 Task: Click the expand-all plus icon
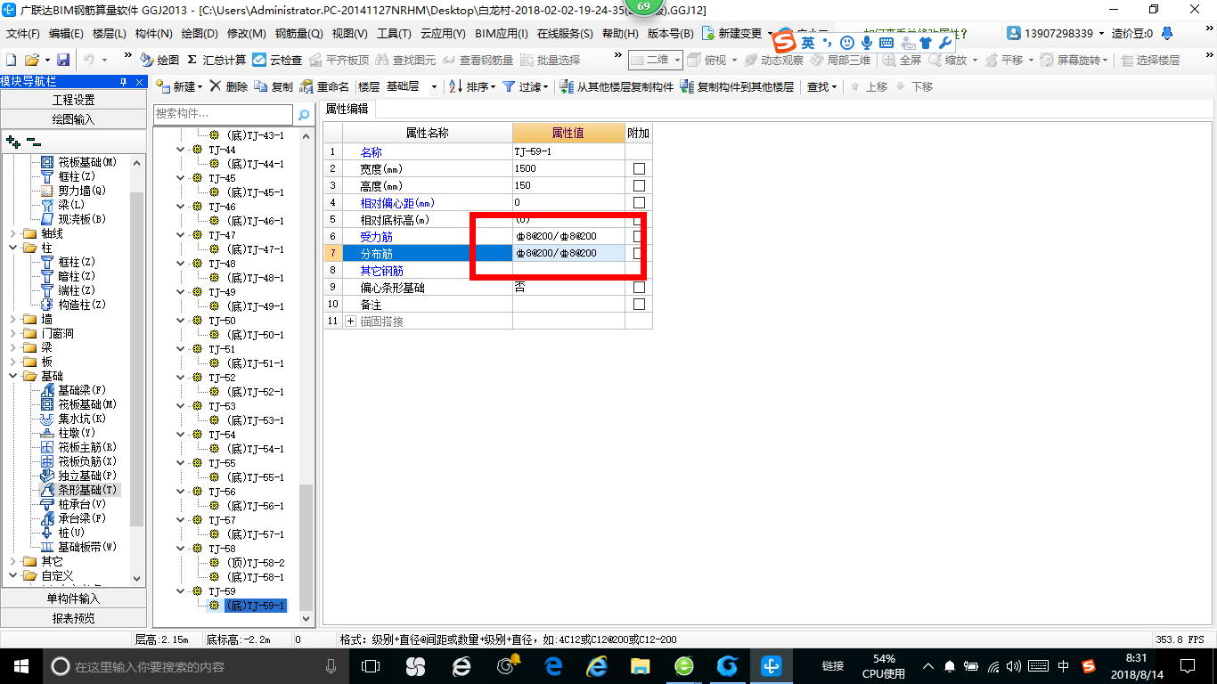click(x=12, y=141)
